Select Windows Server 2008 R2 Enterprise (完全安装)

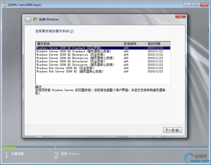[x=103, y=55]
